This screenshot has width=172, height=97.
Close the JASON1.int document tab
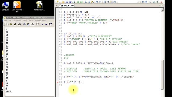(162, 5)
